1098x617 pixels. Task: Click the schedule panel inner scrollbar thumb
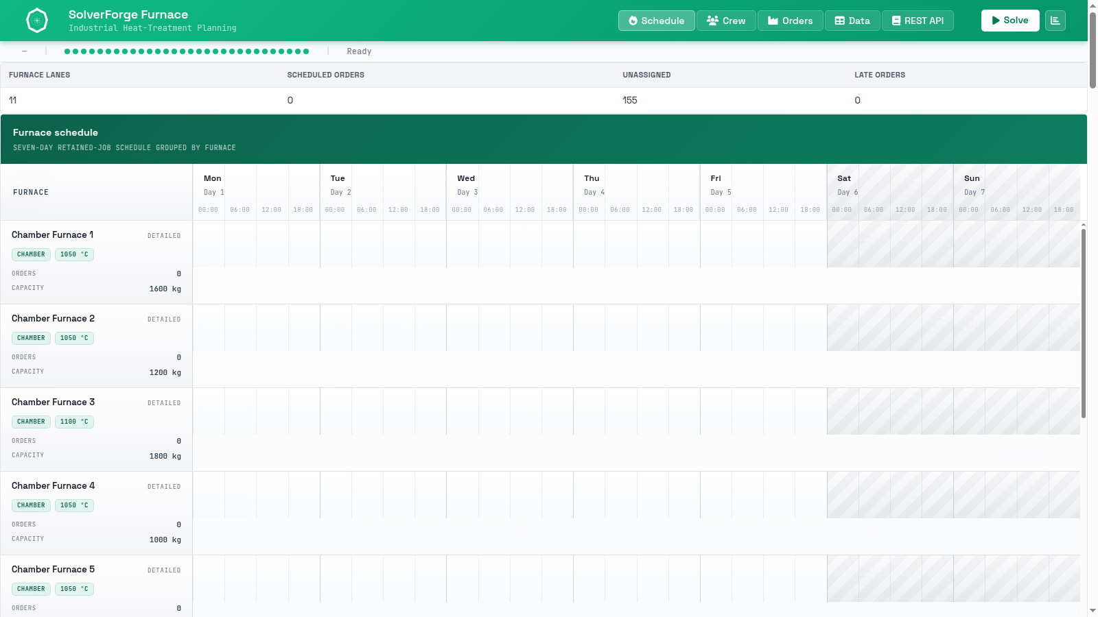click(x=1084, y=323)
